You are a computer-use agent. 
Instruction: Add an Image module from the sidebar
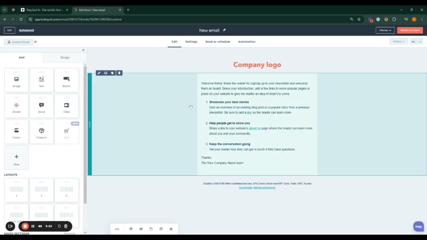[x=16, y=80]
